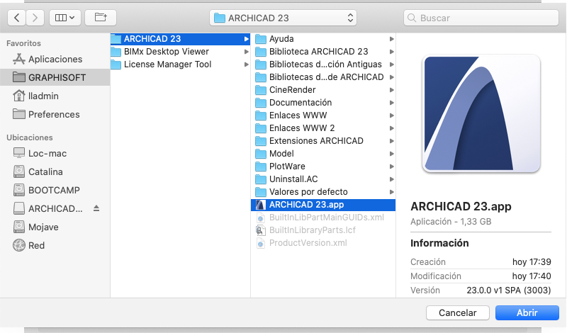Expand the Valores por defecto arrow
Viewport: 567px width, 333px height.
point(392,192)
